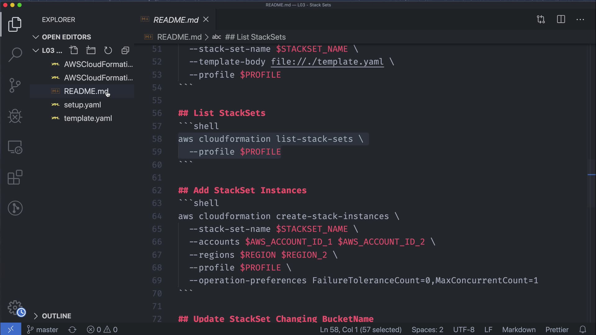The height and width of the screenshot is (335, 596).
Task: Close the README.md editor tab
Action: pos(206,20)
